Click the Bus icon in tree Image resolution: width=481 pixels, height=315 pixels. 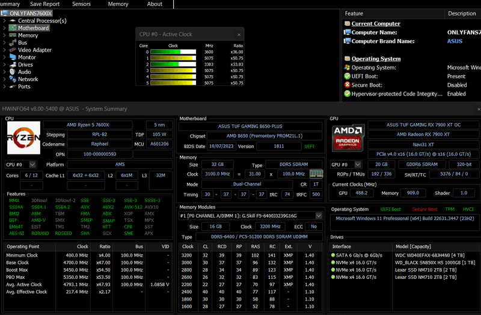click(x=13, y=43)
